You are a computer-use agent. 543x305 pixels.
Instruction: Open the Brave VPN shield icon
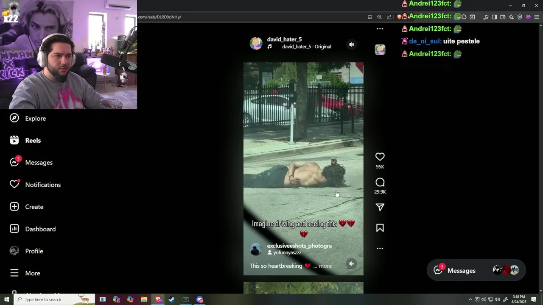[520, 17]
